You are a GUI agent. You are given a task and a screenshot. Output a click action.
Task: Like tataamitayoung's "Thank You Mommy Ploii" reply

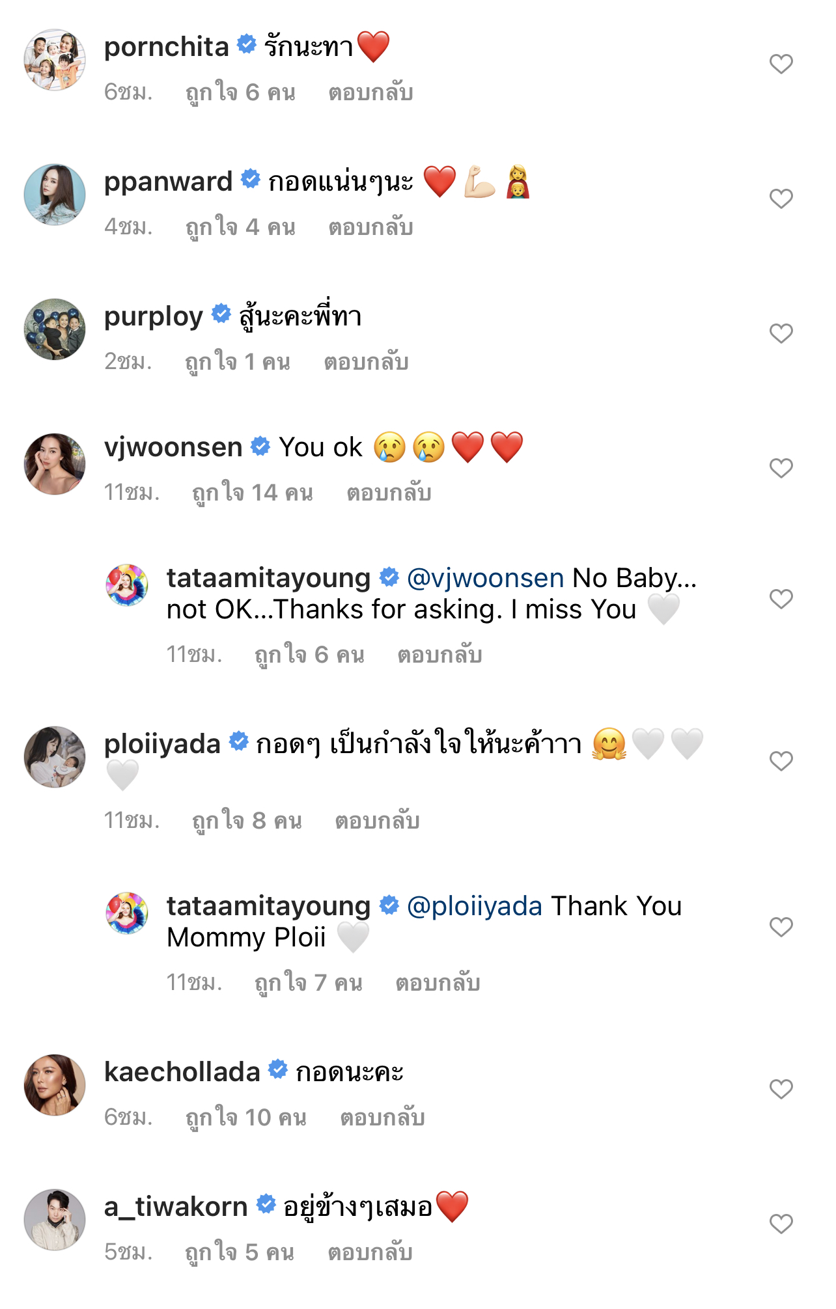pyautogui.click(x=781, y=927)
